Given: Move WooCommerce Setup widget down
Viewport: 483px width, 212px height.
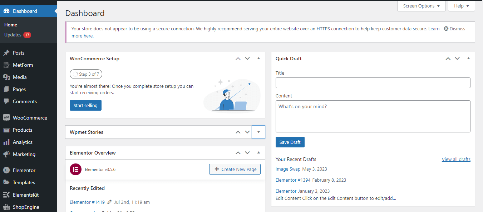Looking at the screenshot, I should (x=247, y=59).
